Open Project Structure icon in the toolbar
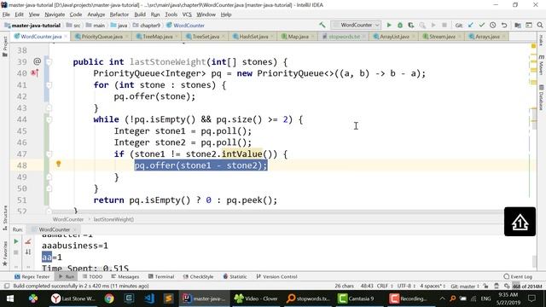This screenshot has width=546, height=307. coord(518,25)
